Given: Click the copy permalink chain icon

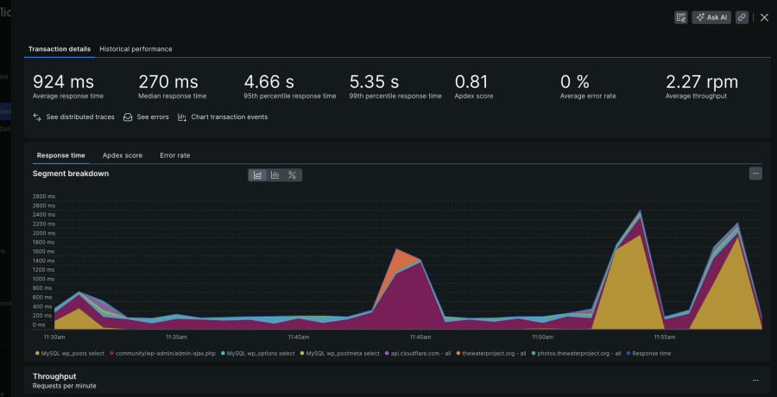Looking at the screenshot, I should coord(742,17).
